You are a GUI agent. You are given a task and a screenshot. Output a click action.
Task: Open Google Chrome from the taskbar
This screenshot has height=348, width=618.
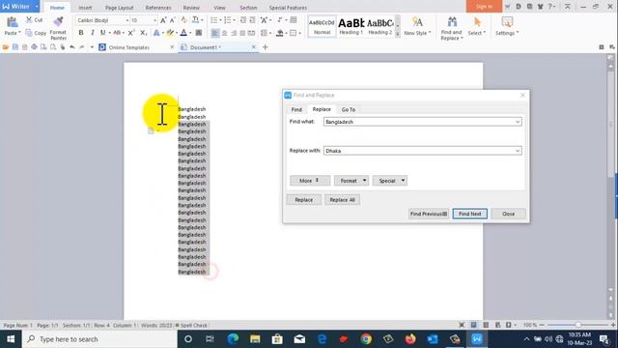(366, 339)
